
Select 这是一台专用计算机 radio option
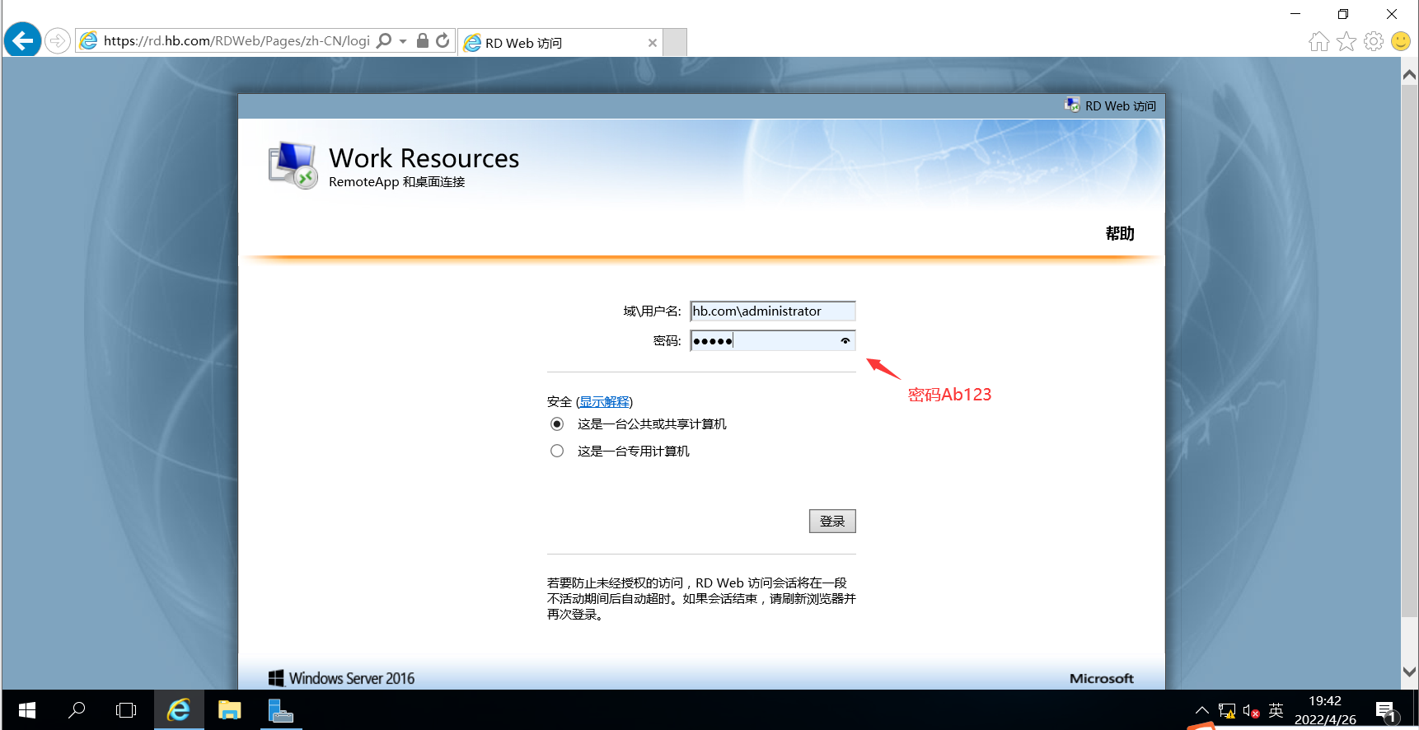557,451
